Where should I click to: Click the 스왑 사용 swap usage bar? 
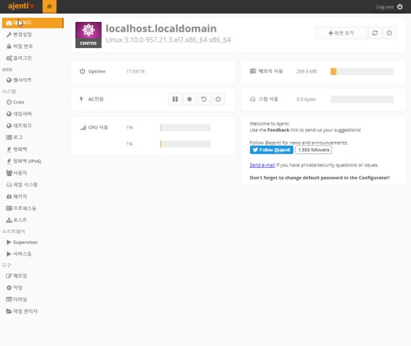[x=362, y=99]
